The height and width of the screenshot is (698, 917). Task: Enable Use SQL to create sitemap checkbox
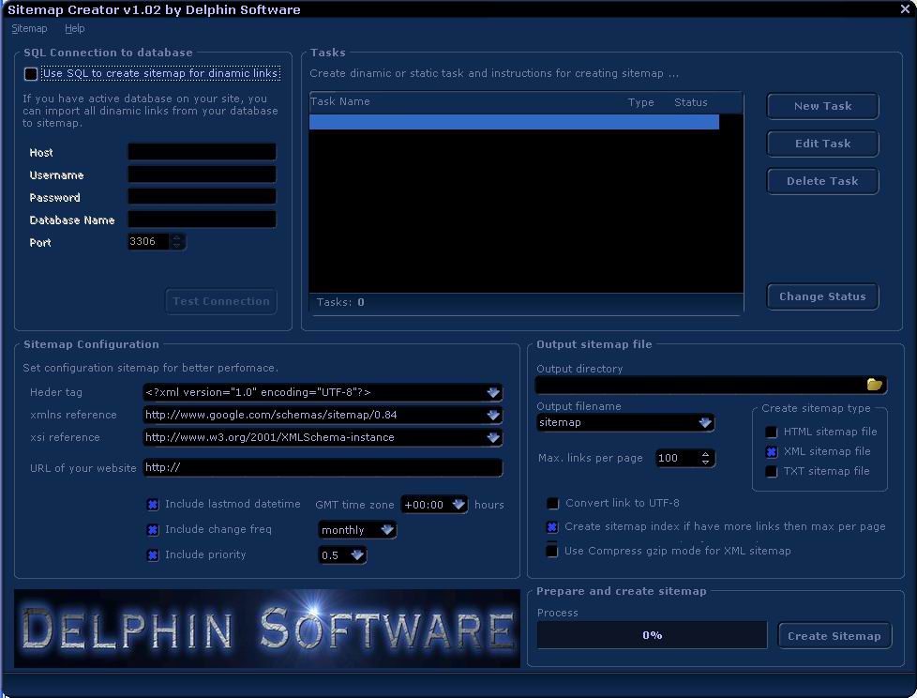pos(31,74)
